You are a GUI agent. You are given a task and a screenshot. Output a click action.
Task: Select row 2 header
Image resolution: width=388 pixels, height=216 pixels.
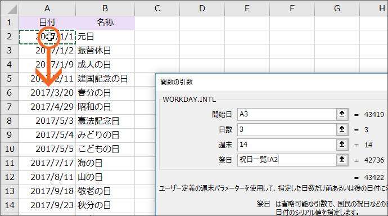10,37
